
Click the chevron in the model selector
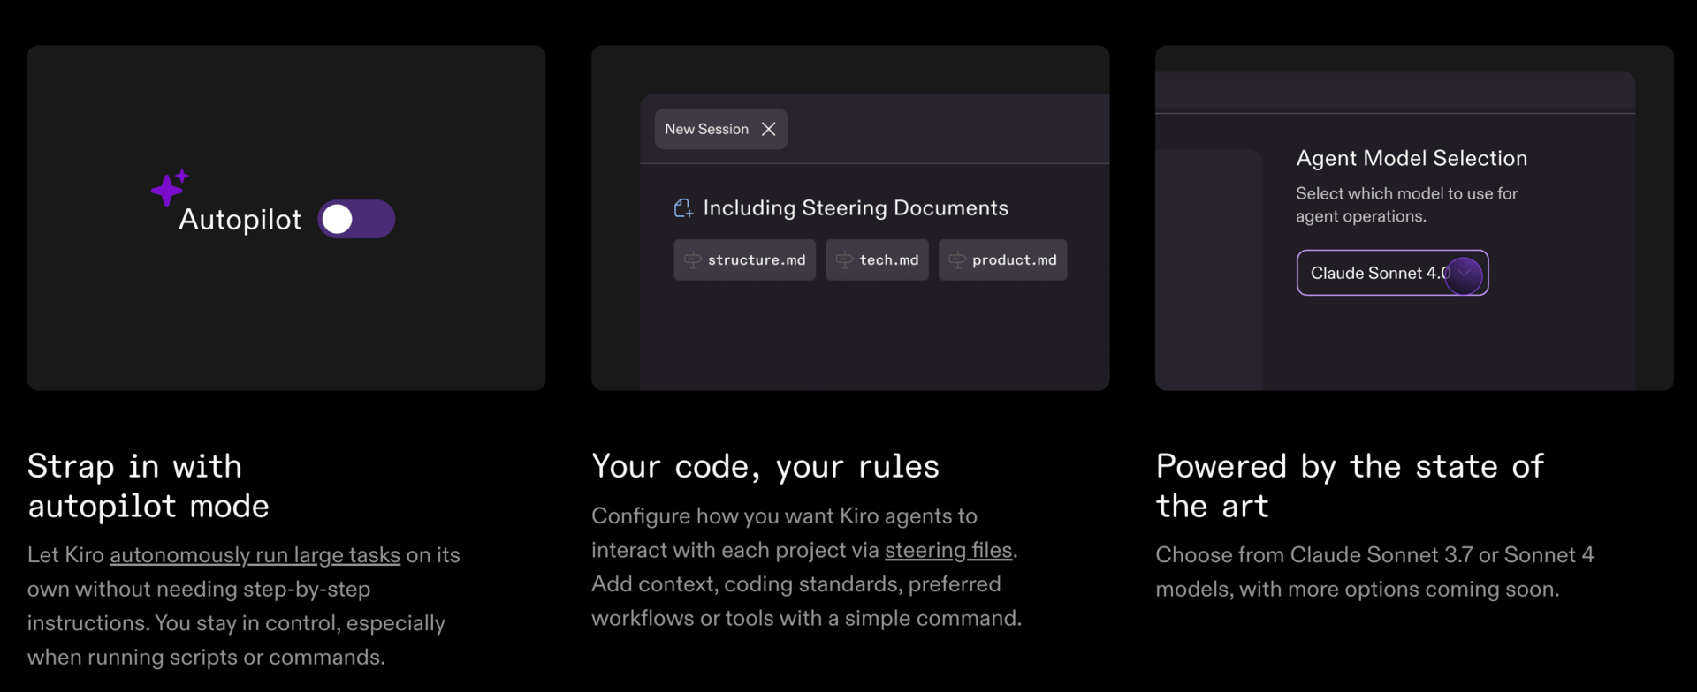pos(1465,274)
